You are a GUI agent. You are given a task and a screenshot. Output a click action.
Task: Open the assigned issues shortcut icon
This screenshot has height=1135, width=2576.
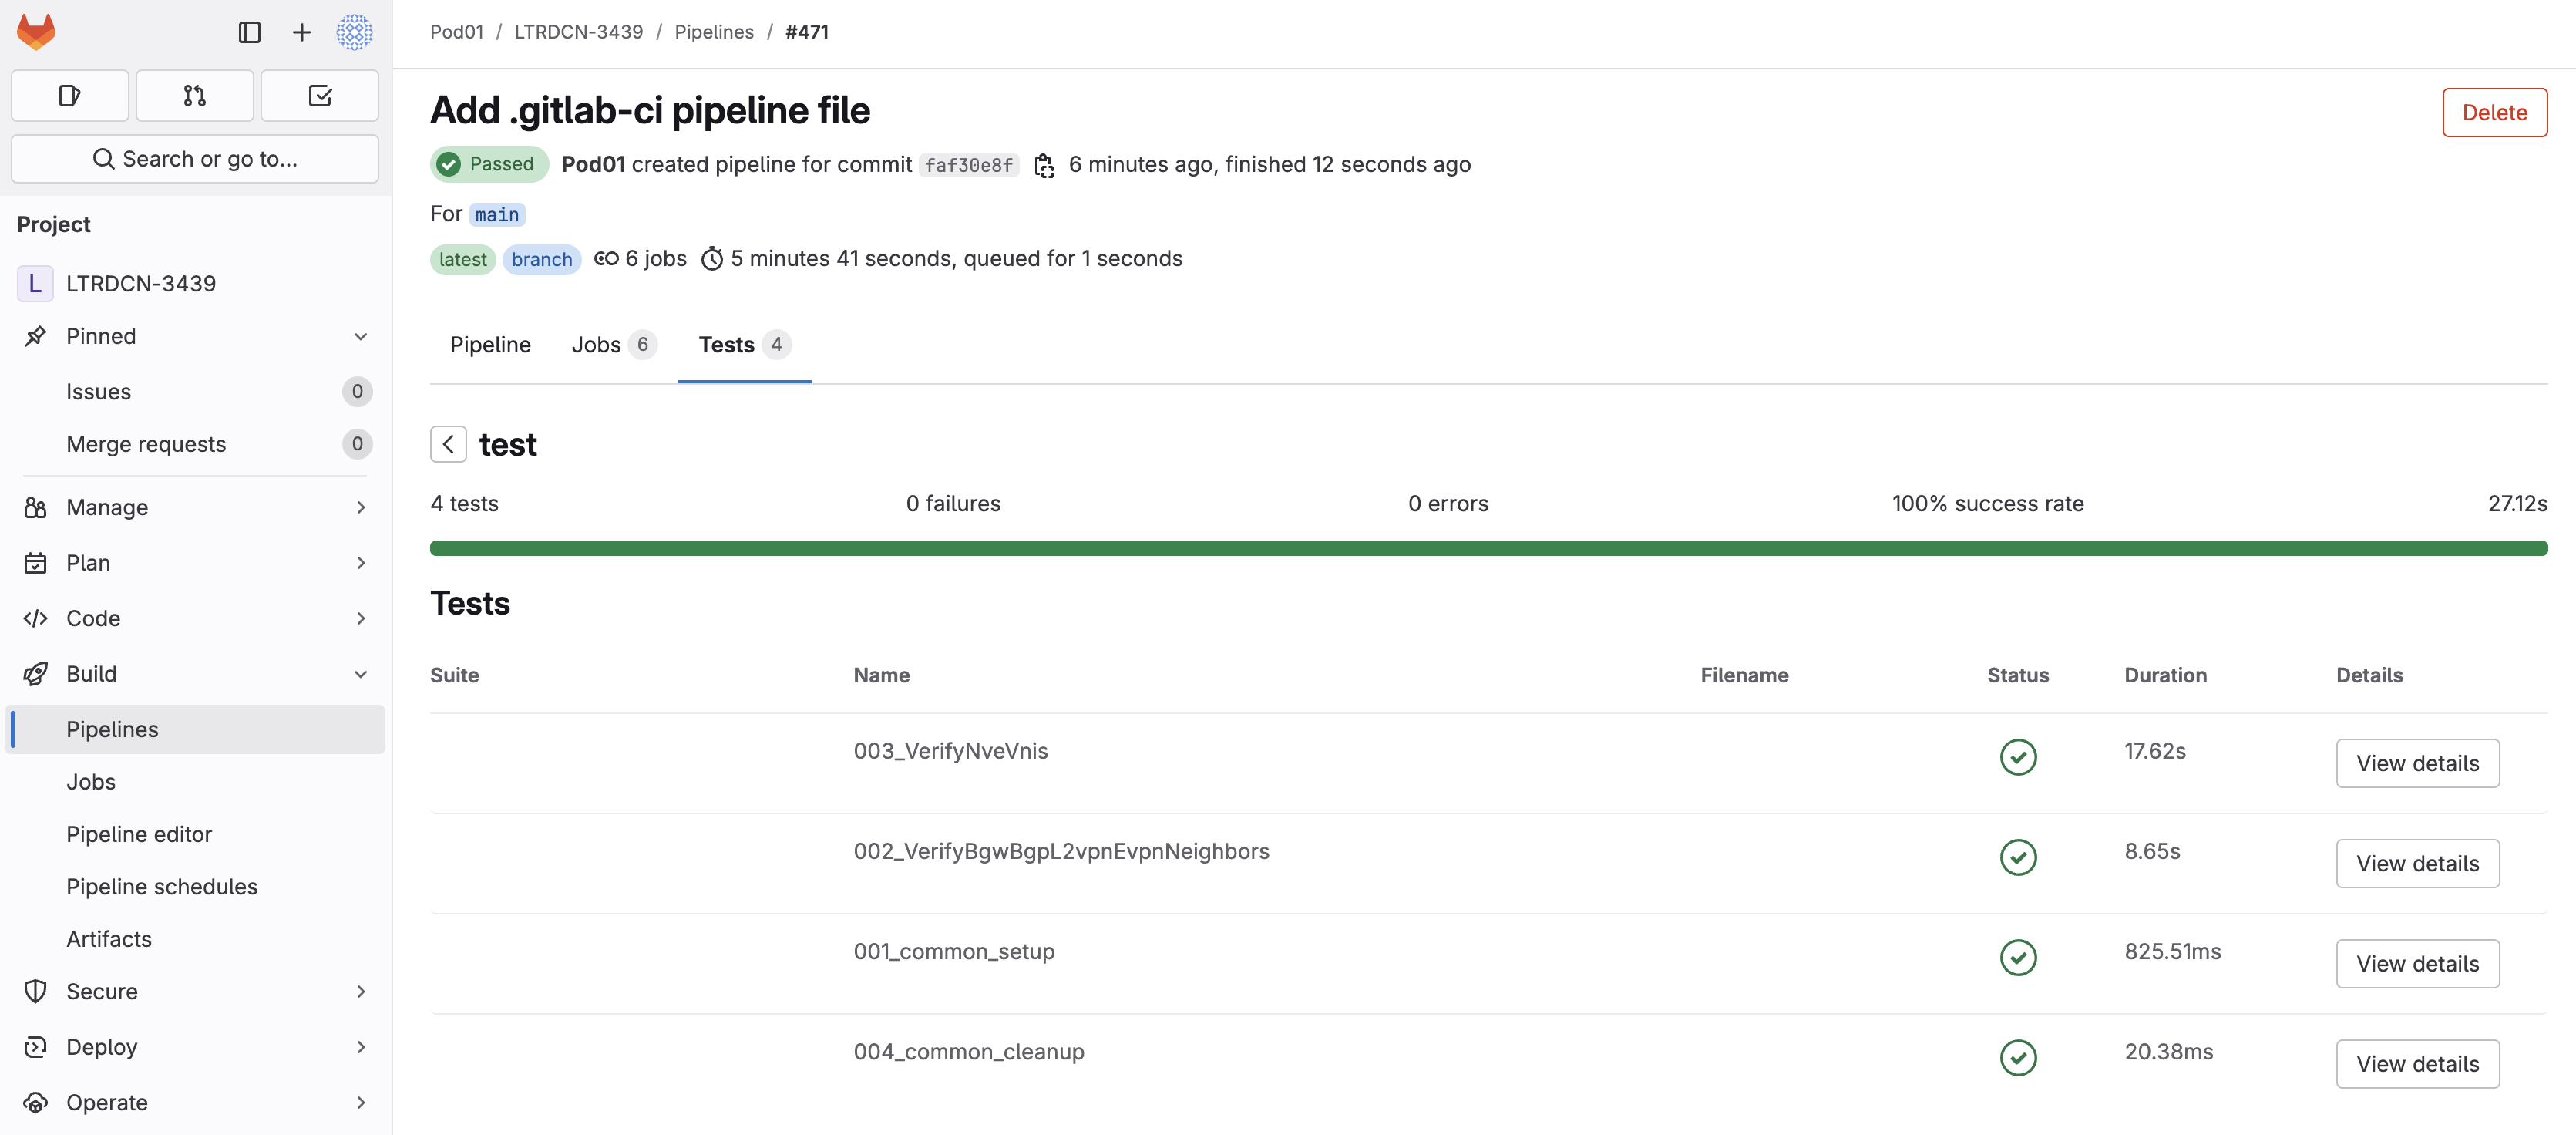pyautogui.click(x=69, y=96)
